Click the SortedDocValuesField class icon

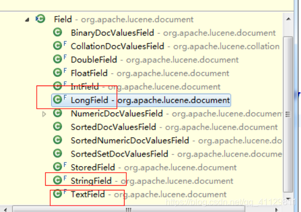coord(58,126)
